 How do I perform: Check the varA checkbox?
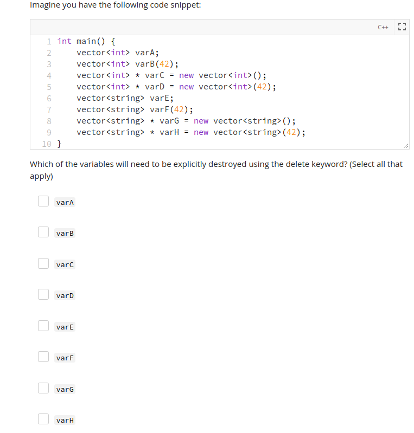(x=43, y=201)
